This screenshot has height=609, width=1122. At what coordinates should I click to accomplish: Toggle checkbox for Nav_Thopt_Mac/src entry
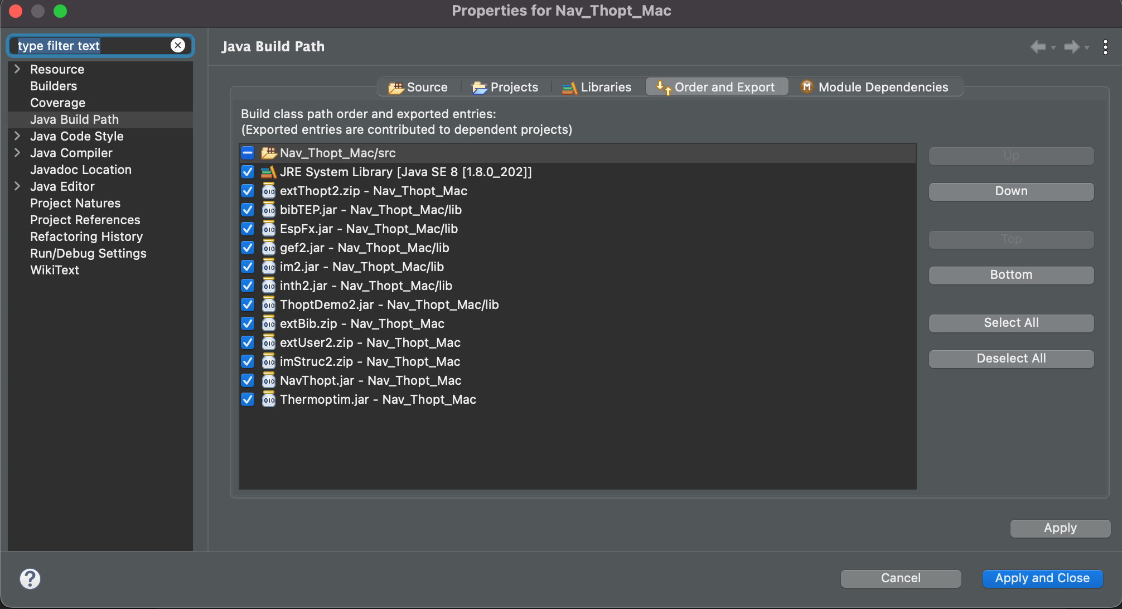coord(249,152)
